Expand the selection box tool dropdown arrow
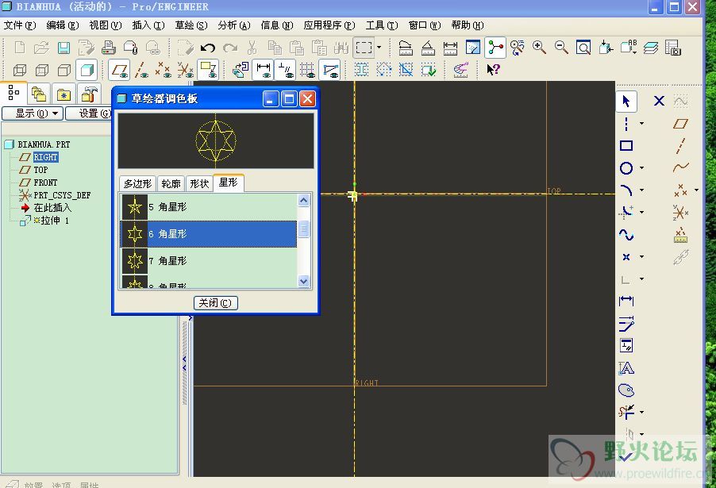Screen dimensions: 716x488 [379, 48]
